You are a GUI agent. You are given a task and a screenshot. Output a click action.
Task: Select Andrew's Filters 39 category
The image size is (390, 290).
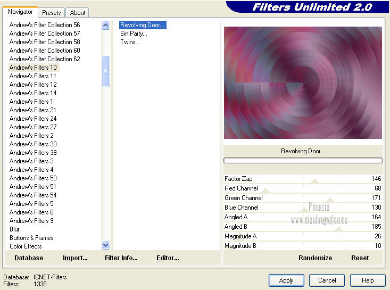coord(33,153)
